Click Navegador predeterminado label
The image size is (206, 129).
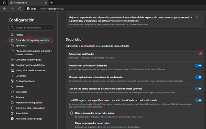[30, 70]
